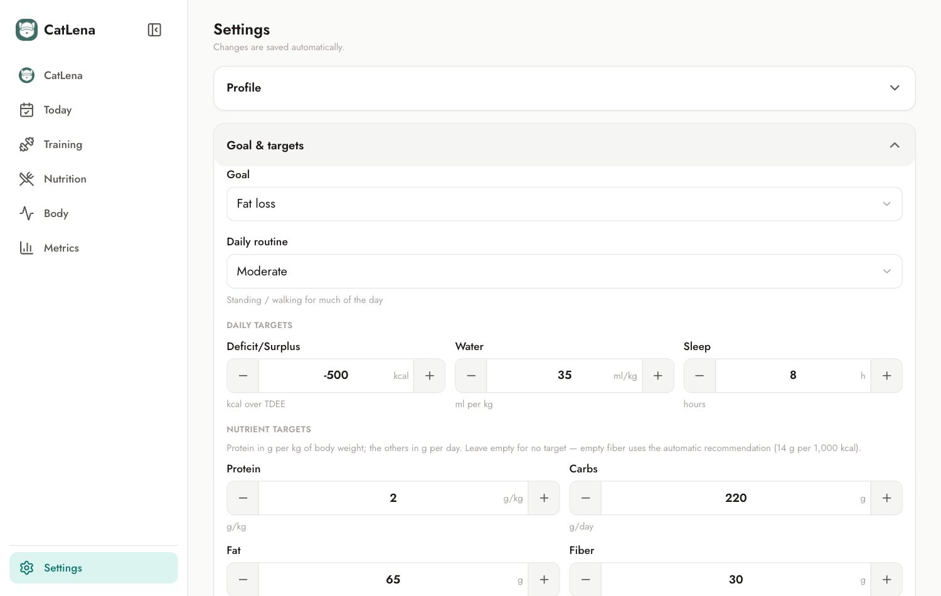Navigate to Nutrition
The width and height of the screenshot is (941, 596).
[x=93, y=179]
